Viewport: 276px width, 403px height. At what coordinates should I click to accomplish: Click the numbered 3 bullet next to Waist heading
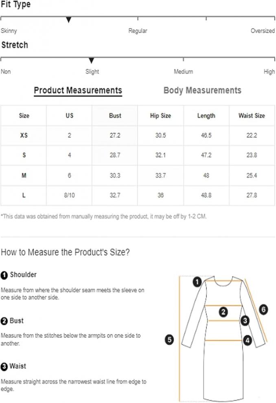[x=4, y=367]
